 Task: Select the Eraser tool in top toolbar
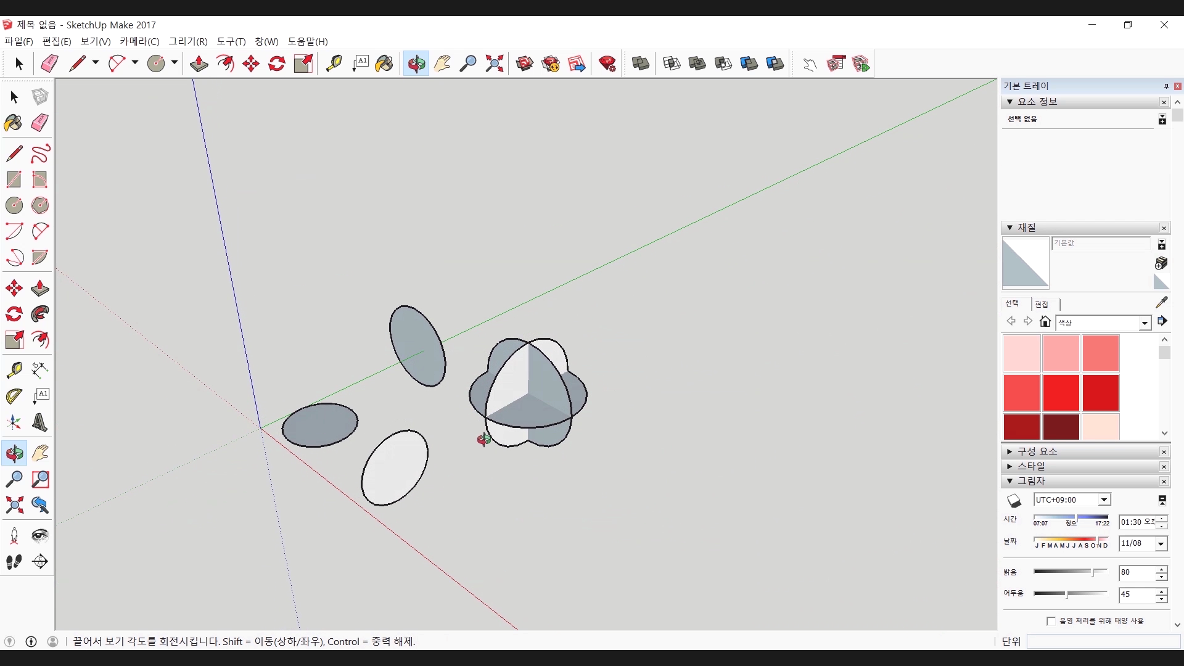tap(49, 64)
